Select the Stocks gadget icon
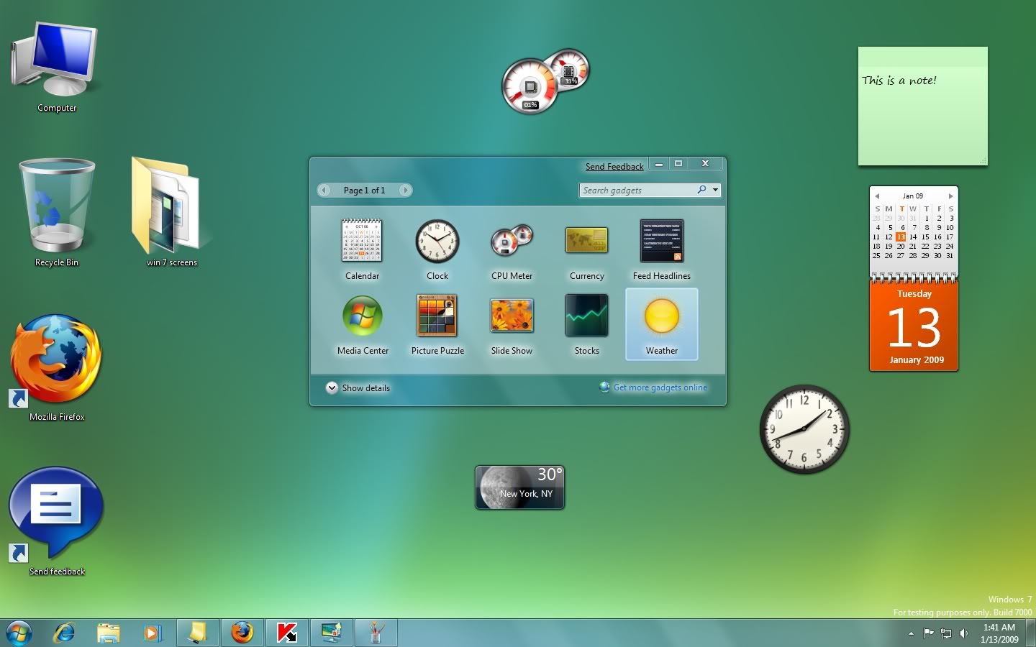Image resolution: width=1036 pixels, height=647 pixels. 586,316
